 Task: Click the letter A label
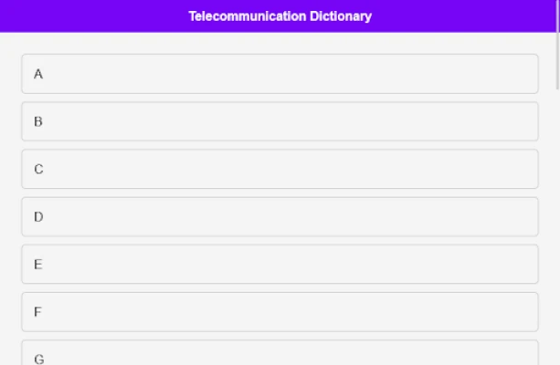coord(38,74)
